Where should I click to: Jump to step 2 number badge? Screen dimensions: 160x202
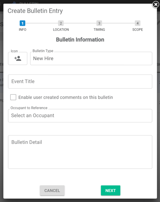(x=61, y=23)
